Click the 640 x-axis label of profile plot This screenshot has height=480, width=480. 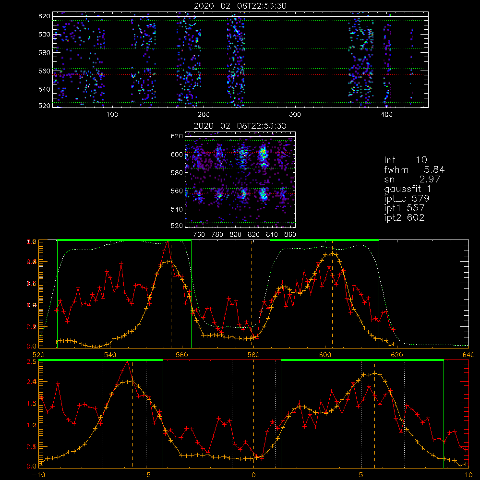468,355
